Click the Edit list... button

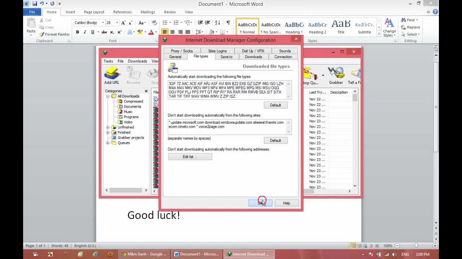pyautogui.click(x=190, y=157)
